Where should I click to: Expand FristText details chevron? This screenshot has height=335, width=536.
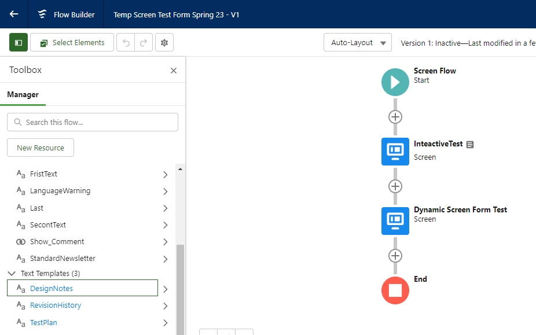(166, 175)
